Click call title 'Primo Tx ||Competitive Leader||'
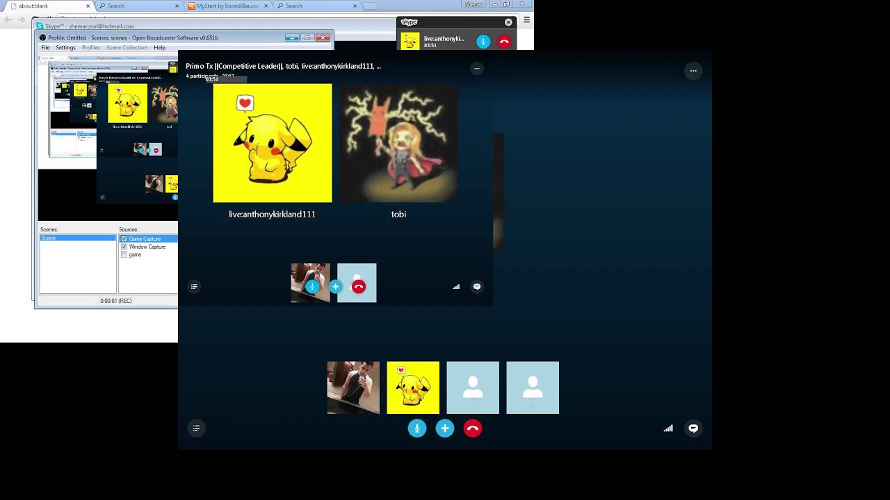Viewport: 890px width, 500px height. coord(234,66)
